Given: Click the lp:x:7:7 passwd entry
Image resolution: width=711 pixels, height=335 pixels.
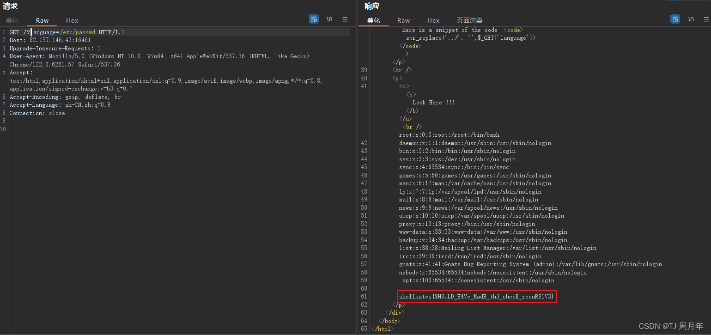Looking at the screenshot, I should pos(470,192).
